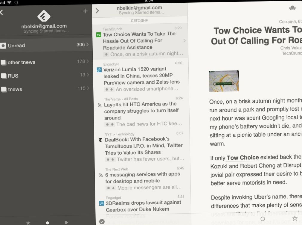Click the article headline in reader pane
Viewport: 302px width, 225px height.
[x=257, y=36]
